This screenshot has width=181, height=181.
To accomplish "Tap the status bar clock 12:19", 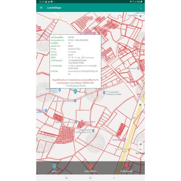I will 42,2.
